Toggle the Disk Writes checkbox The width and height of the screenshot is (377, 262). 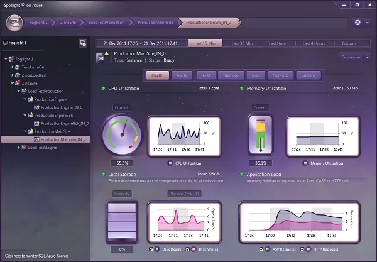[x=187, y=249]
